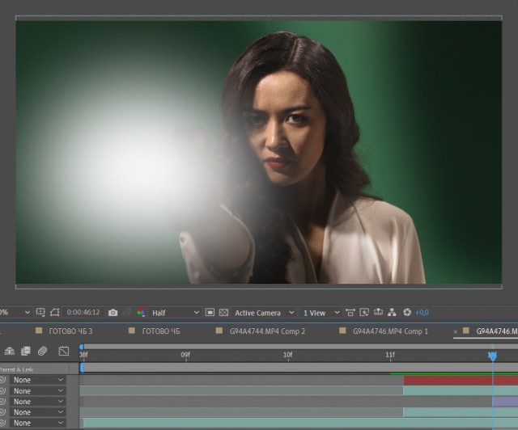Switch to the ГОТОВО ЧБ 3 tab
The height and width of the screenshot is (430, 518).
[x=70, y=331]
